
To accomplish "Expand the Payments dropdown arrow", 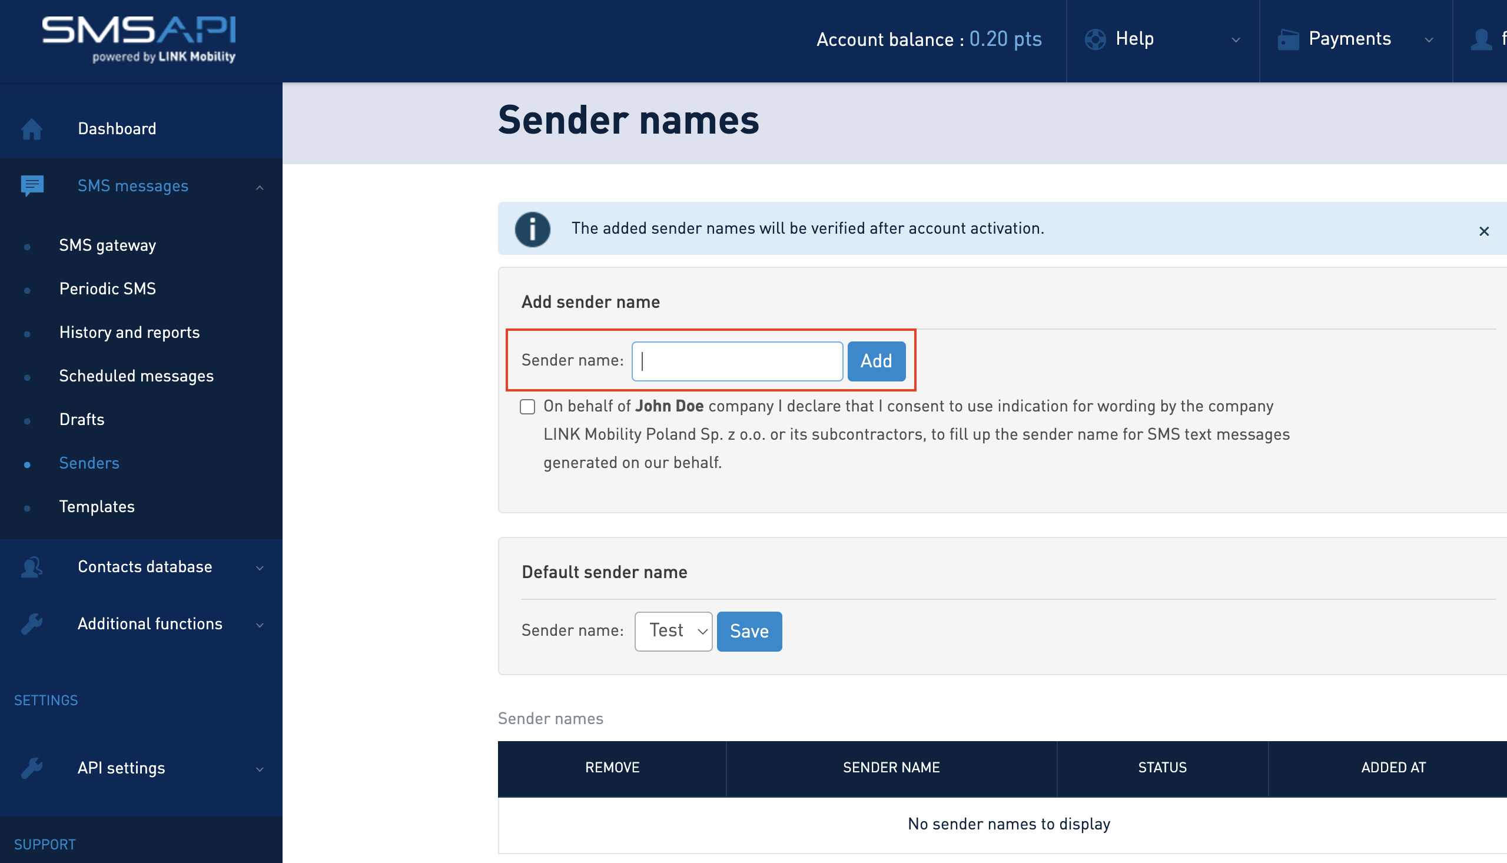I will pos(1429,39).
